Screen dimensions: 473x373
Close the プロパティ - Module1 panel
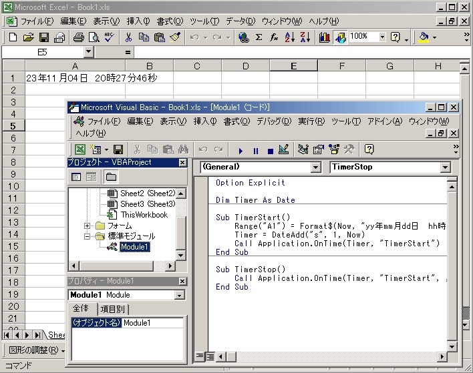click(x=182, y=282)
